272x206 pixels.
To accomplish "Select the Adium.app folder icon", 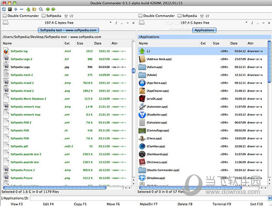I will pyautogui.click(x=142, y=67).
